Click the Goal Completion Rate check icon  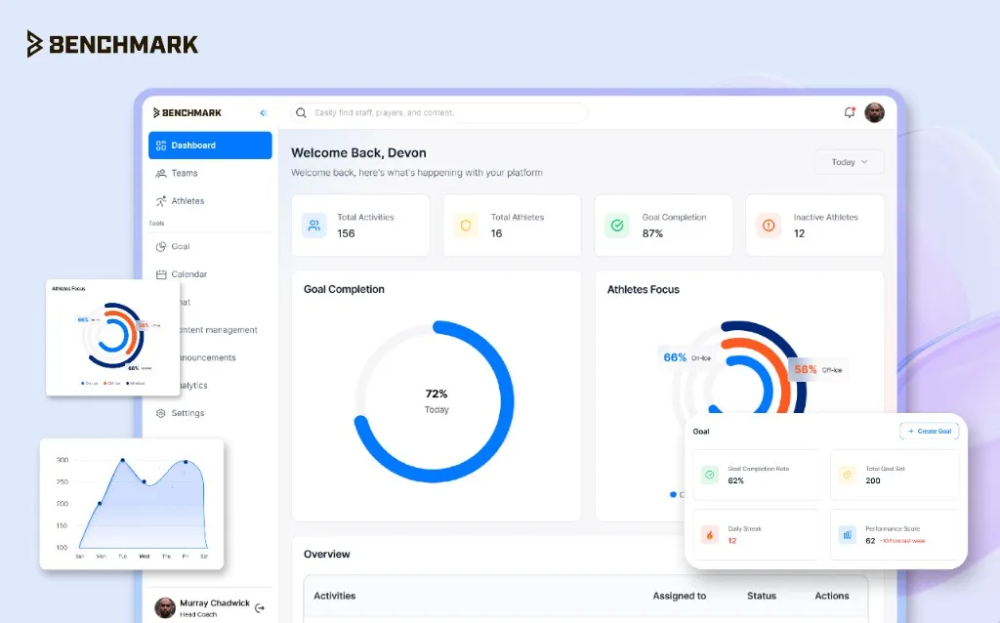point(709,475)
